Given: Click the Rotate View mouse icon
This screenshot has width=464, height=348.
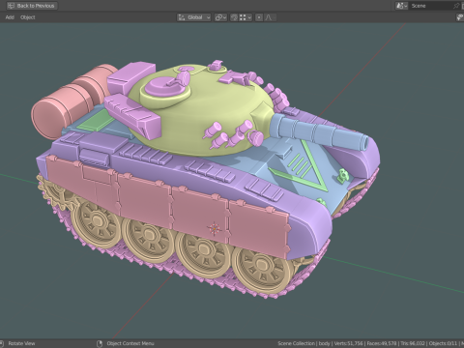Looking at the screenshot, I should tap(2, 343).
